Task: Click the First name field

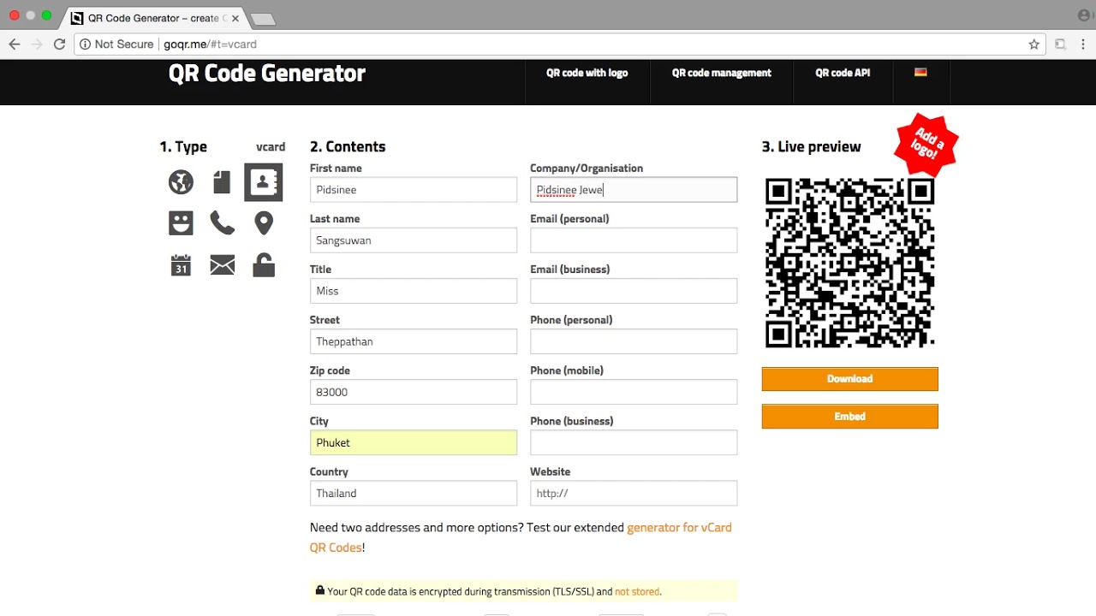Action: point(414,190)
